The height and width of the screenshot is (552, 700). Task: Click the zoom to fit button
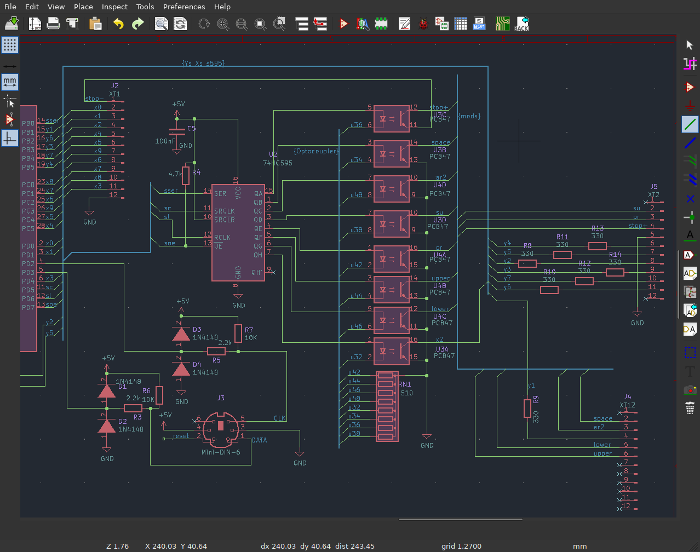pos(261,24)
